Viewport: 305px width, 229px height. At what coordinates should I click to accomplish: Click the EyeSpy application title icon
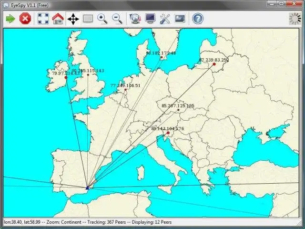coord(6,5)
